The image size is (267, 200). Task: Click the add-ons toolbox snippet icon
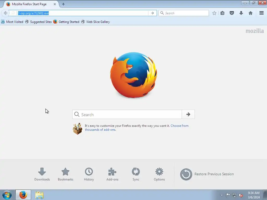77,129
